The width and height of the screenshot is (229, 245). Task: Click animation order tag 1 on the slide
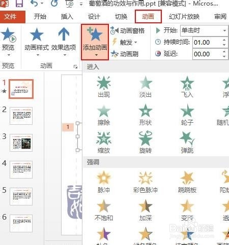coord(68,127)
